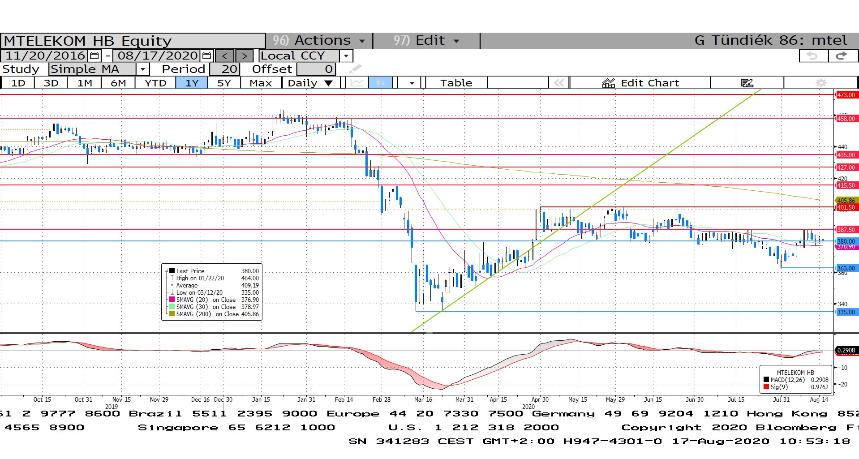Click the High on 01/22/20 legend row
This screenshot has width=859, height=459.
(213, 278)
